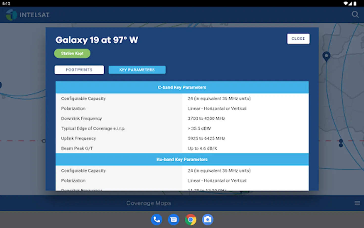
Task: Select the 5925 to 6425 MHz value
Action: tap(206, 138)
